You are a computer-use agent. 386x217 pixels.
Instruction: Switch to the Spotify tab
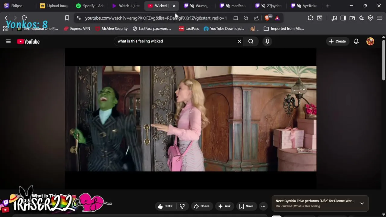point(90,6)
